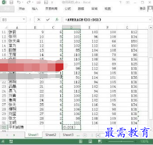Image resolution: width=153 pixels, height=145 pixels.
Task: Select column D header
Action: tap(71, 27)
